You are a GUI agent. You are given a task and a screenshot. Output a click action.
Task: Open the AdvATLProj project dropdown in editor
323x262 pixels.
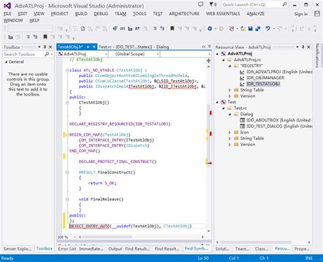click(x=106, y=54)
